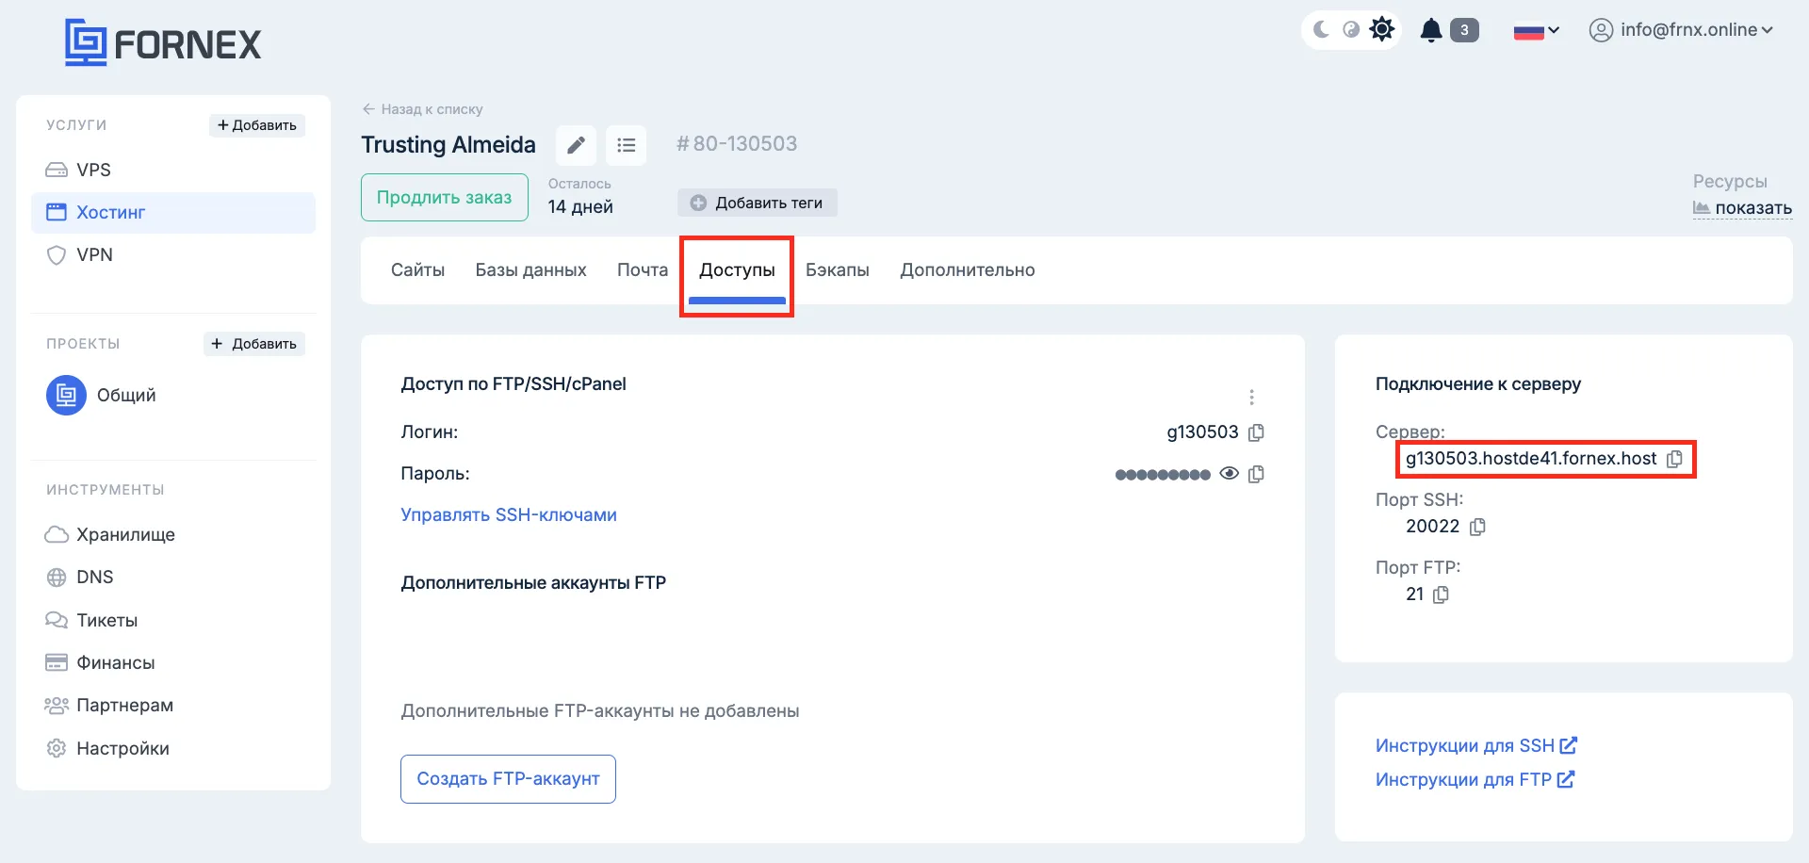Image resolution: width=1809 pixels, height=863 pixels.
Task: Go to DNS in the sidebar tools
Action: [x=94, y=578]
